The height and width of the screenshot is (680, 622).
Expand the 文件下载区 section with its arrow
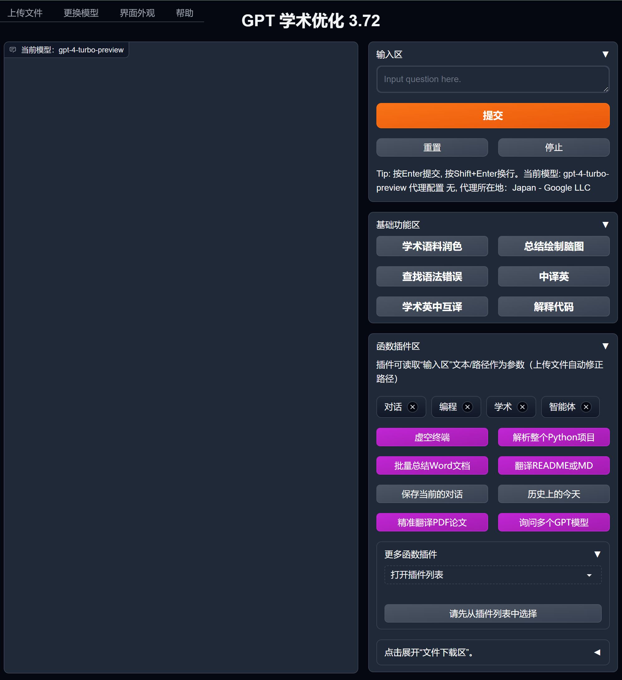click(597, 652)
